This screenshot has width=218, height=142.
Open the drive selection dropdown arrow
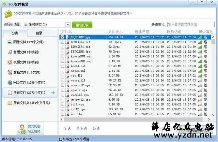pos(68,25)
